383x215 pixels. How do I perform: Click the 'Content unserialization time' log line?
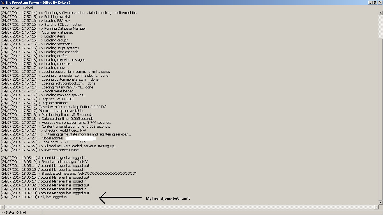(56, 127)
